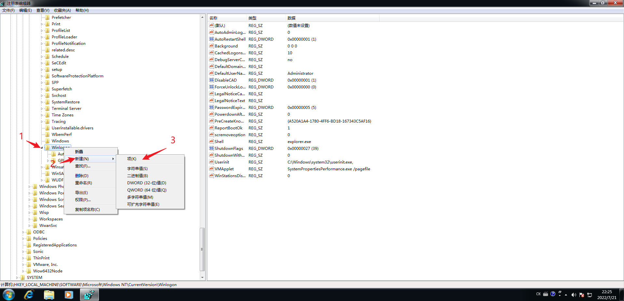Viewport: 624px width, 301px height.
Task: Select the PasswordExpir... DWORD icon
Action: point(211,107)
